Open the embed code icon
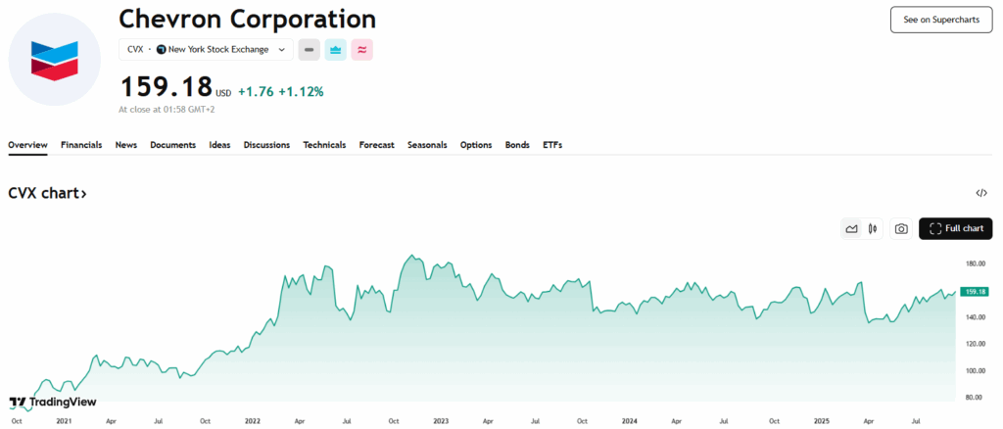1003x429 pixels. [x=981, y=193]
